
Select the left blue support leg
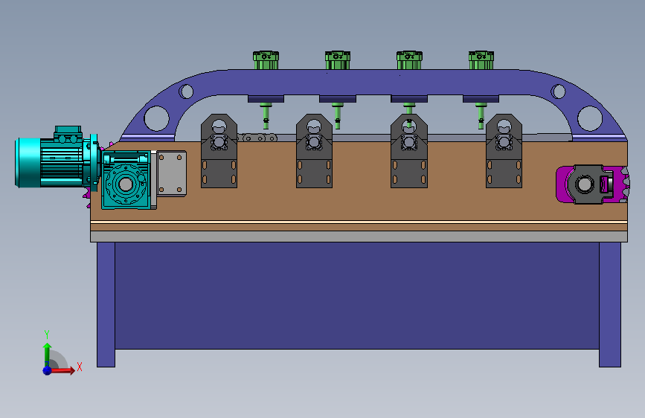(106, 304)
